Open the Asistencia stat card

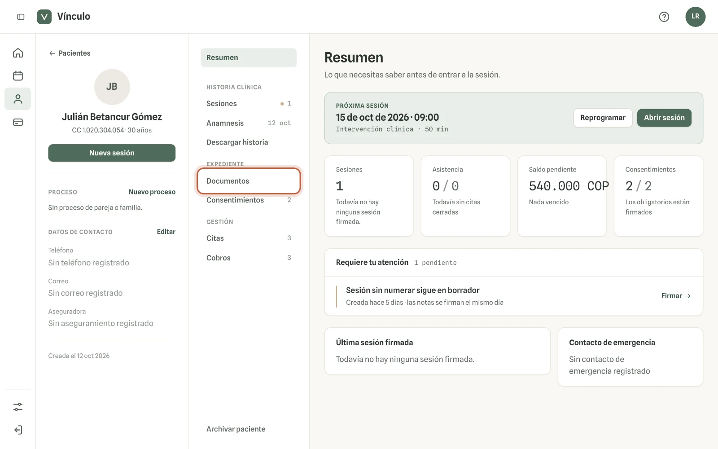coord(465,196)
